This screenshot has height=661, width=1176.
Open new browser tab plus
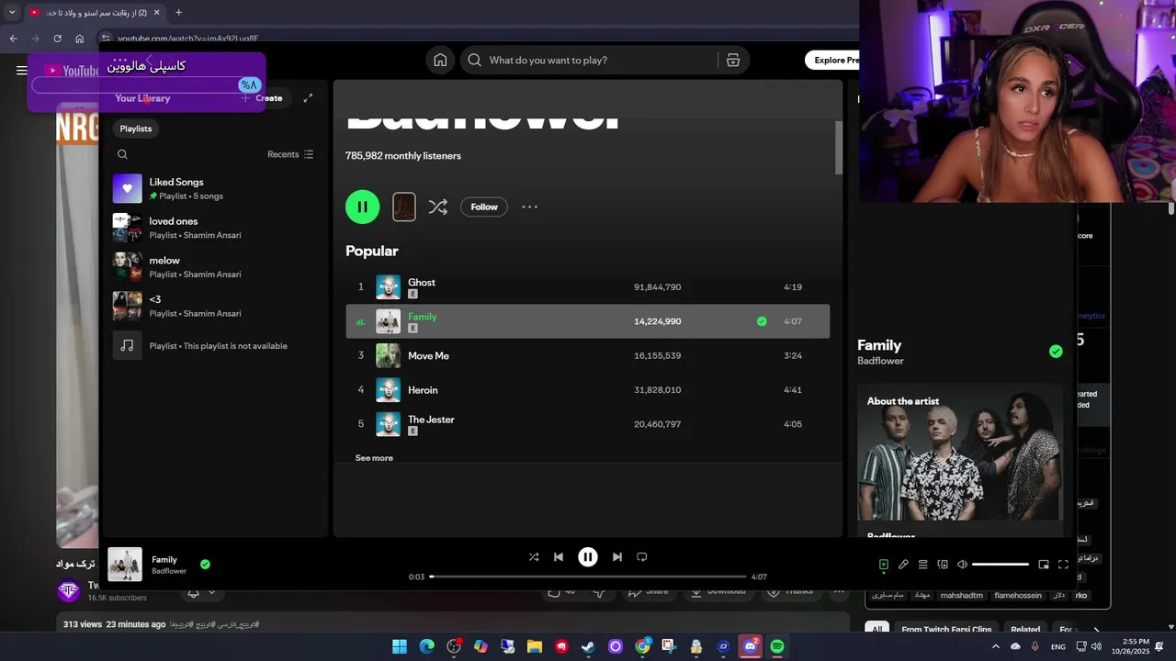point(178,12)
